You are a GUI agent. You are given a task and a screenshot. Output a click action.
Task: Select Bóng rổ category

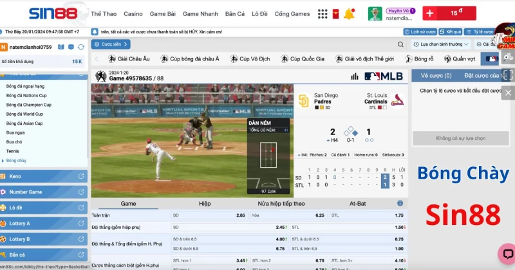(420, 59)
